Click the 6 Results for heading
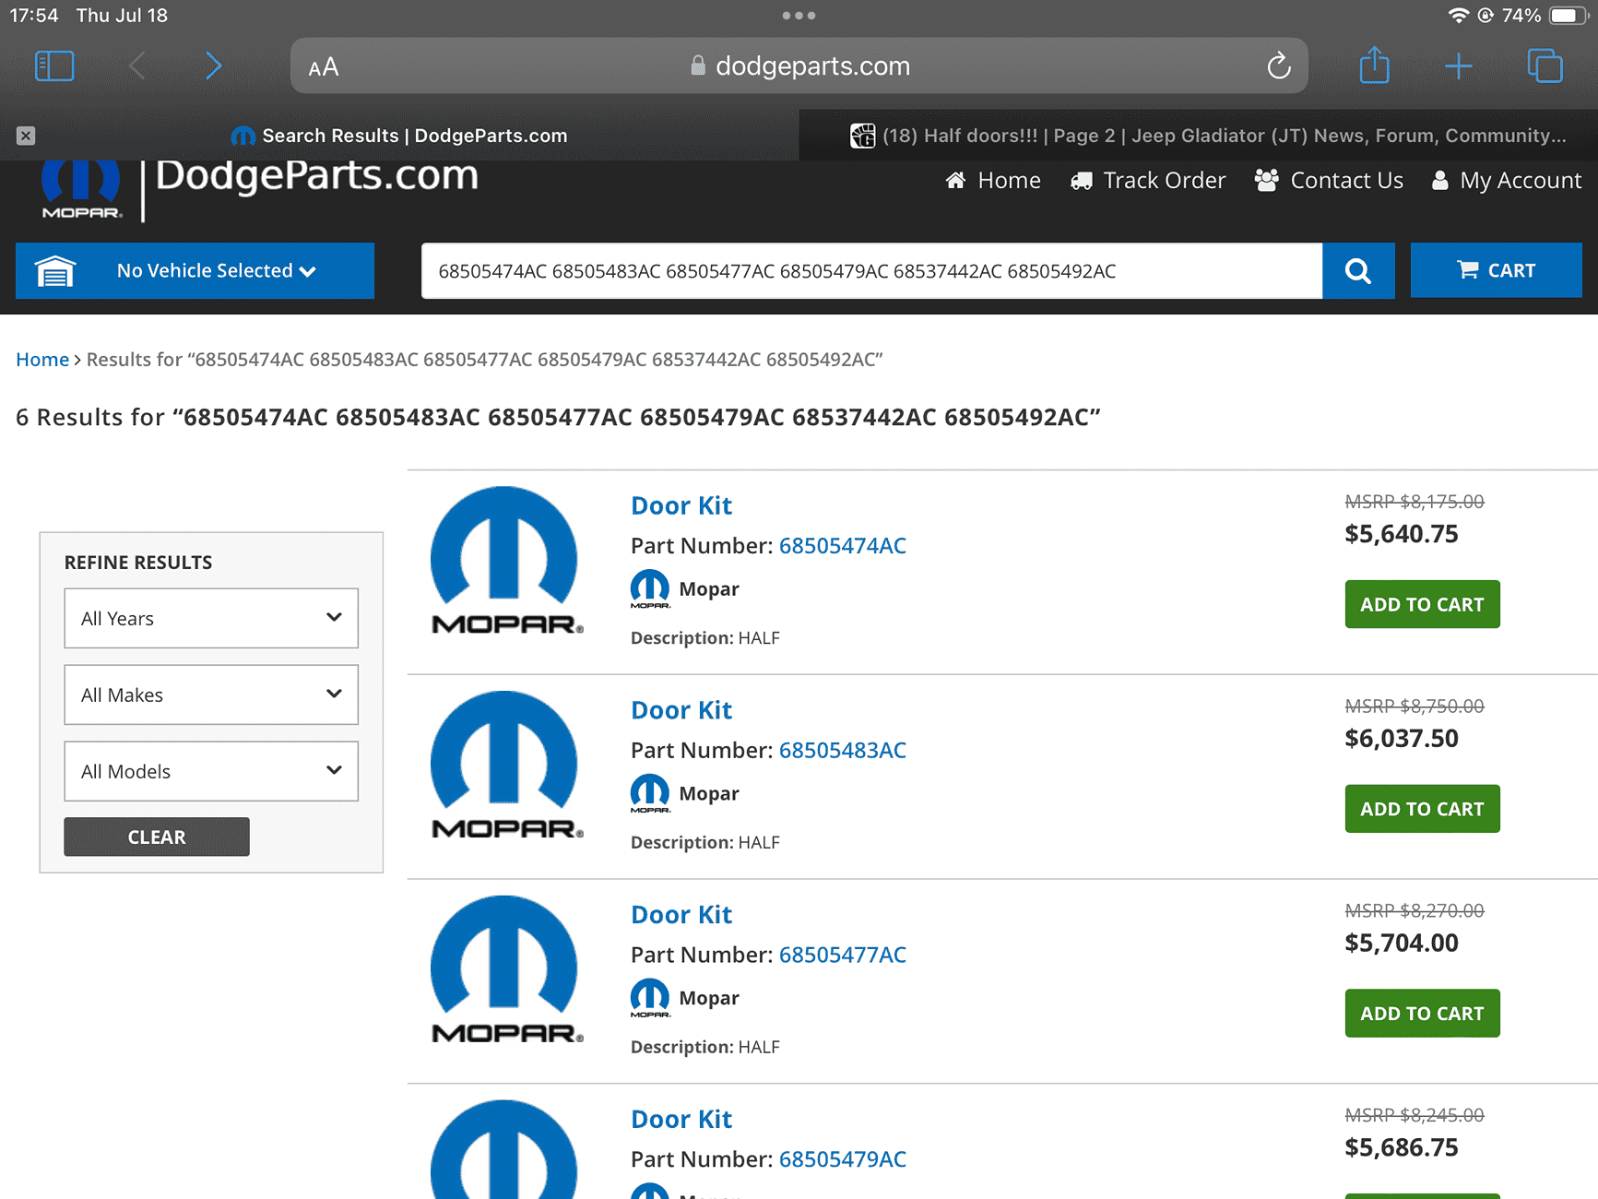 click(559, 417)
